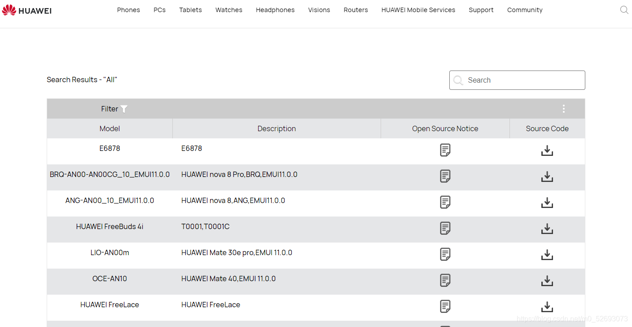Open the HUAWEI logo home link
Image resolution: width=632 pixels, height=327 pixels.
click(x=27, y=10)
